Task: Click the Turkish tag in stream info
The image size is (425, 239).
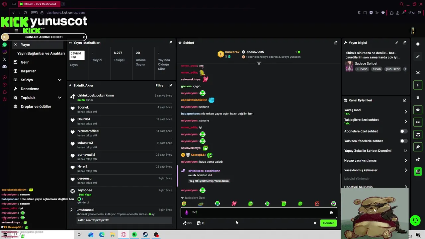Action: (362, 69)
